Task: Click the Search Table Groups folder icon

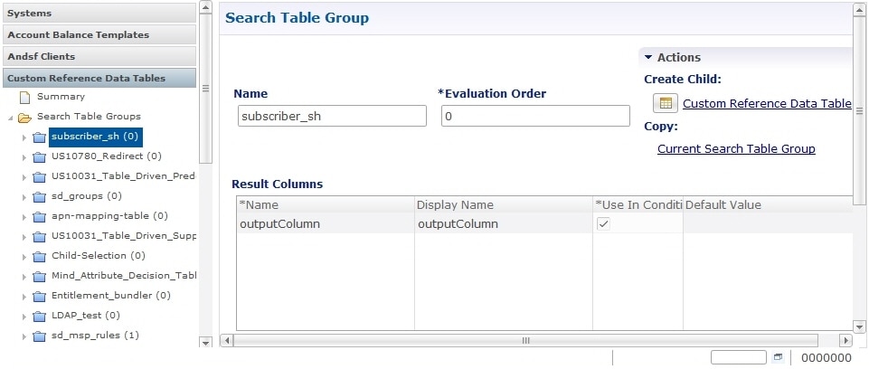Action: click(24, 118)
